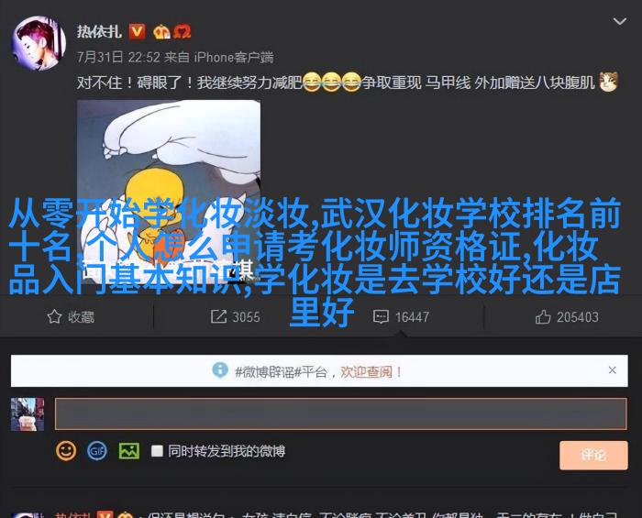Screen dimensions: 642x518
Task: Focus the comment text input box
Action: 340,413
